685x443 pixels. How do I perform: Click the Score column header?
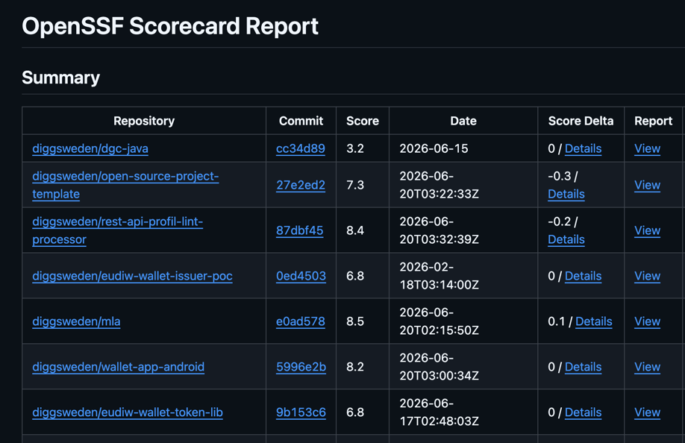(x=363, y=121)
